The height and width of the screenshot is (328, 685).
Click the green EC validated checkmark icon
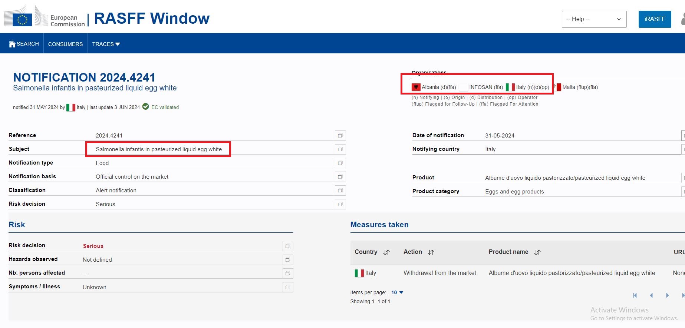coord(146,107)
